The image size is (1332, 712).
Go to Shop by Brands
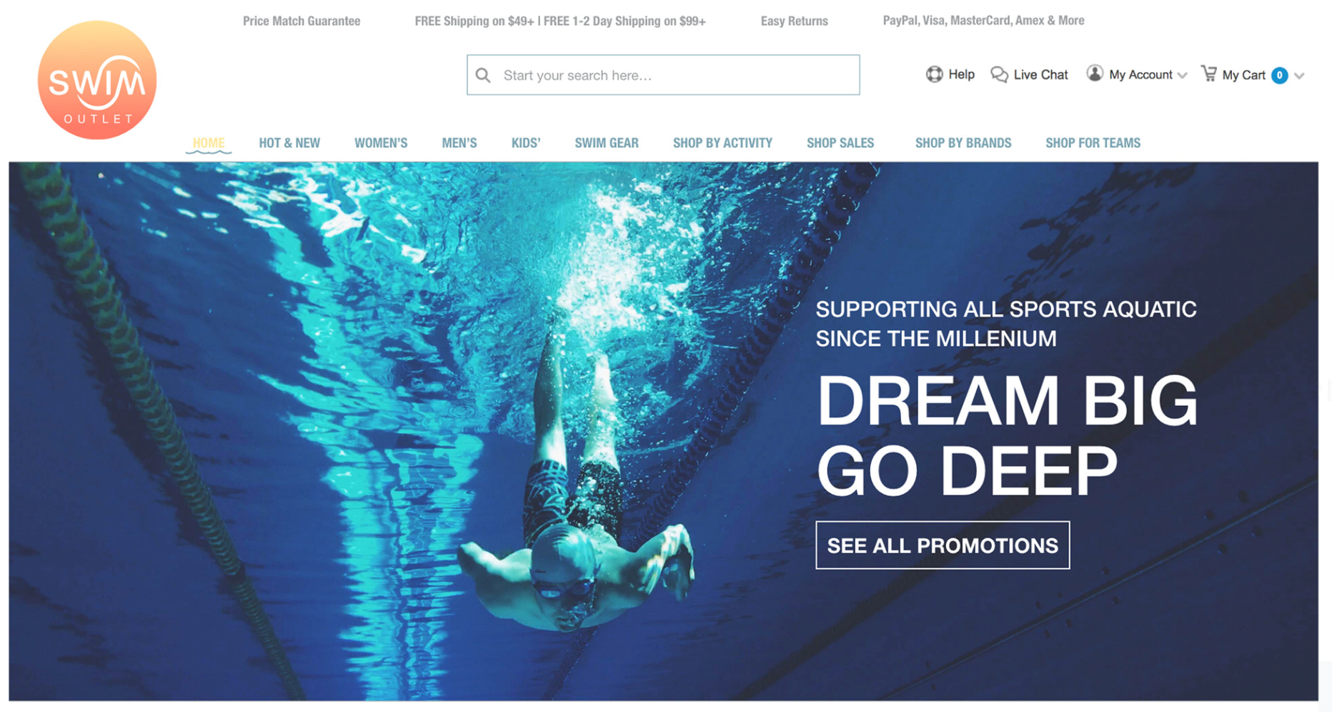[x=963, y=143]
